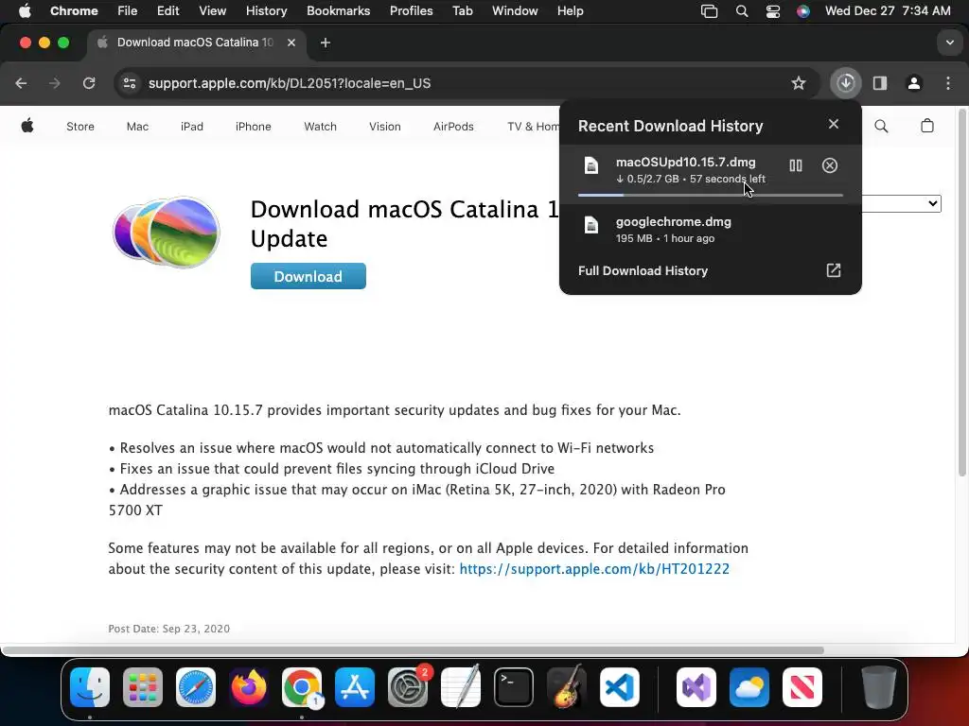Open the Apple system menu
This screenshot has width=969, height=726.
click(25, 11)
